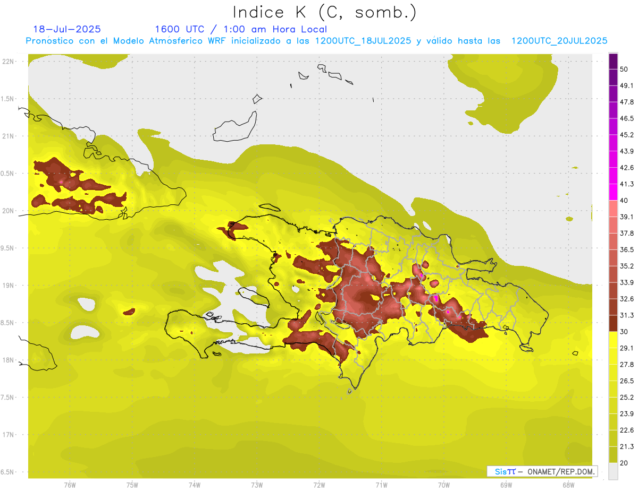Screen dimensions: 638x492
Task: Click the "47.8" color scale value
Action: [627, 102]
